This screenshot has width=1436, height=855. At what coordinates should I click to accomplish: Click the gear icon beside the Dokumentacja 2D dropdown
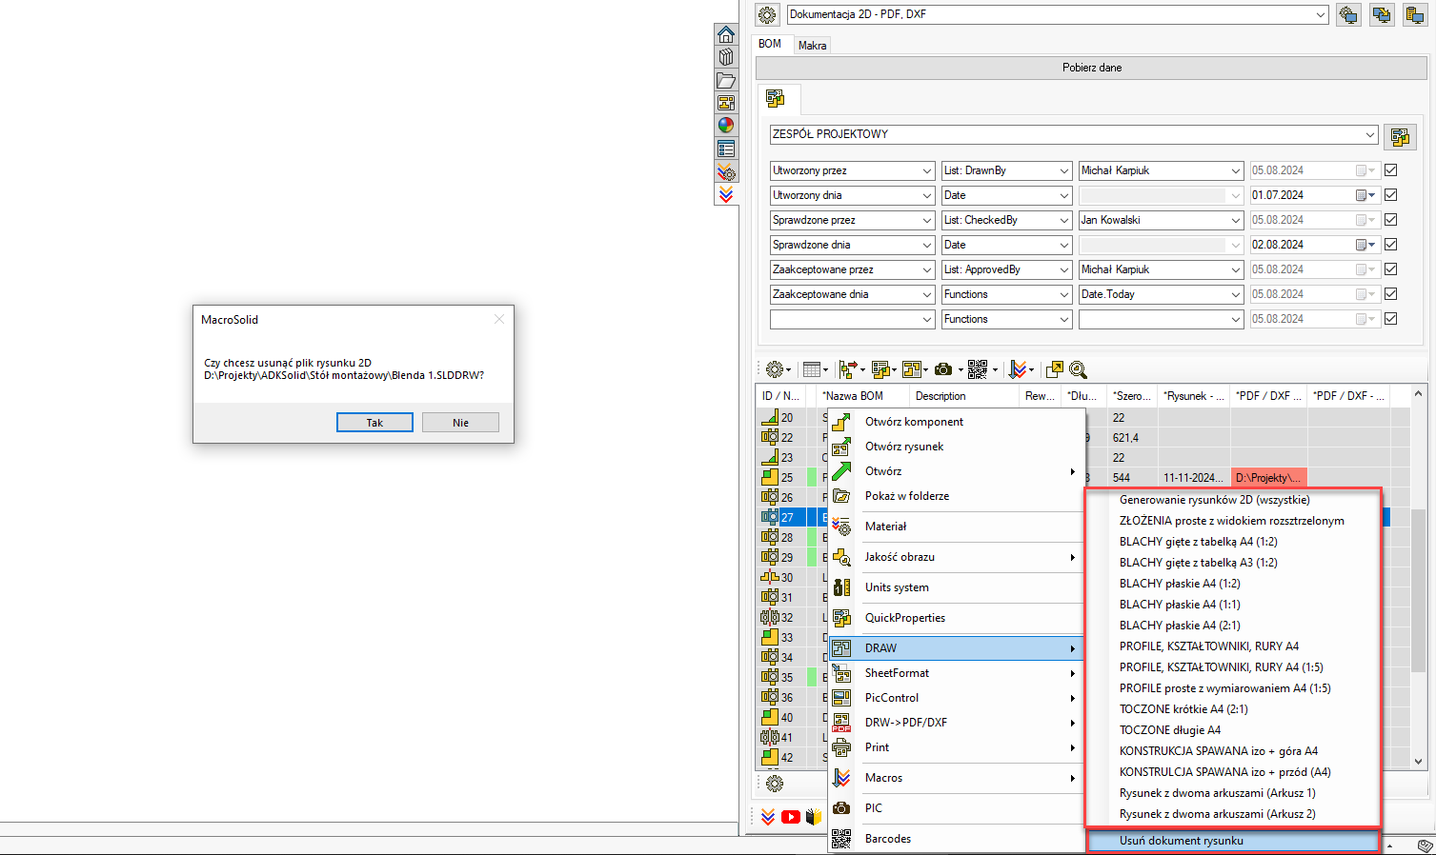click(x=767, y=15)
